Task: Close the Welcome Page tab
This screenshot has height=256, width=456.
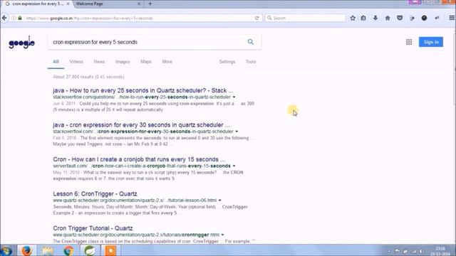Action: [139, 4]
